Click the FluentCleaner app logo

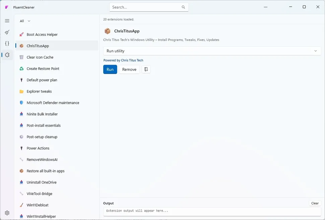click(7, 7)
